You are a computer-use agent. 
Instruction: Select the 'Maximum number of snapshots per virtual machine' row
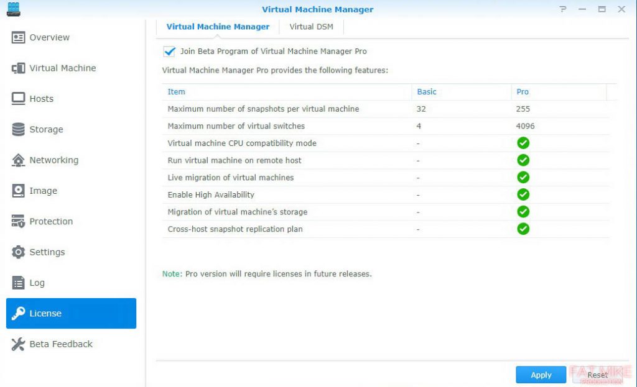click(386, 109)
